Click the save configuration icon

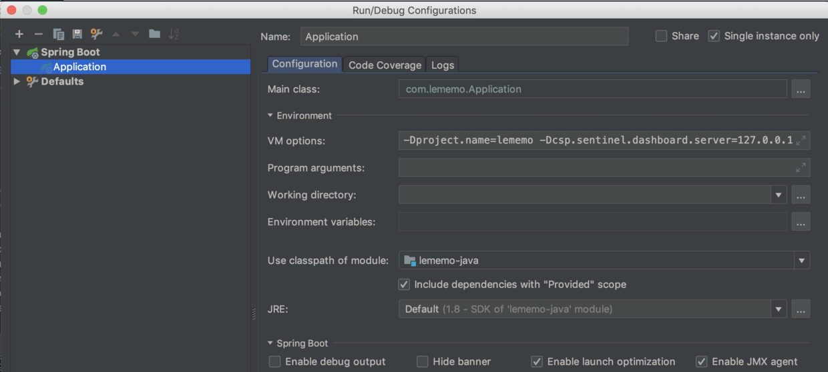77,34
